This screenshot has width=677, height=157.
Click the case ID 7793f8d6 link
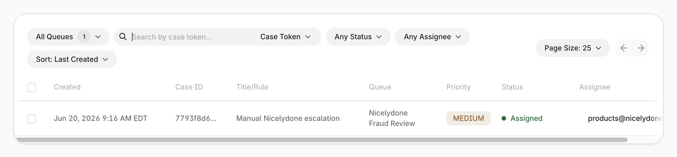[196, 118]
